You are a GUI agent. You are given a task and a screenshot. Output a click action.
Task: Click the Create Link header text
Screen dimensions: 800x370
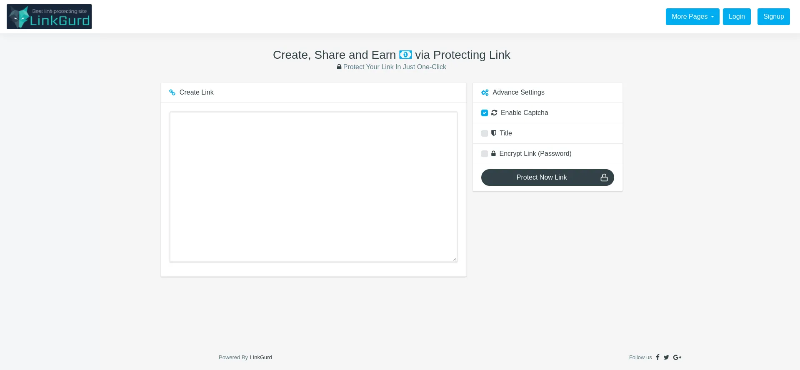coord(196,92)
